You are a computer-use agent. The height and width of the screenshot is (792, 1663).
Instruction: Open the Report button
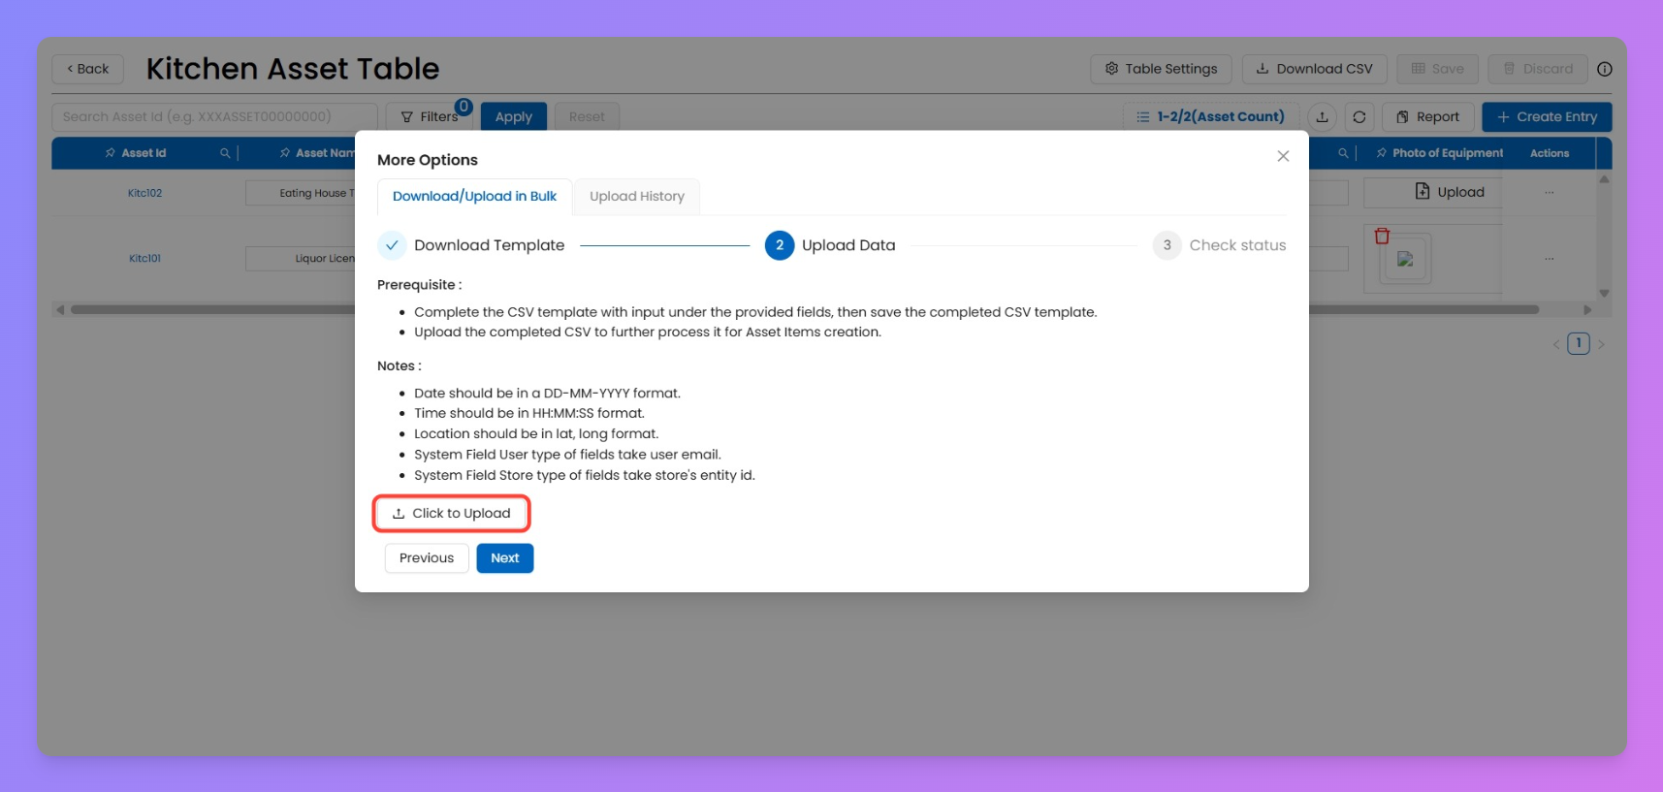(1427, 116)
